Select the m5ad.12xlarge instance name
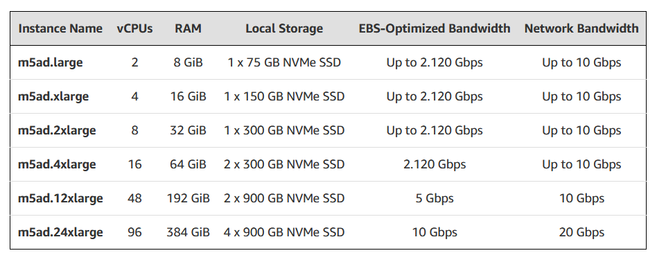 pos(60,198)
